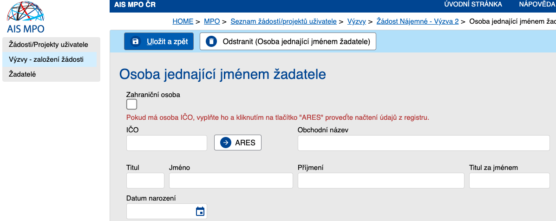Select Výzvy - založení žádosti sidebar item

coord(46,59)
